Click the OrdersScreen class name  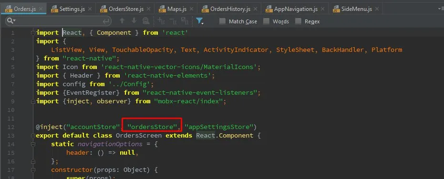(139, 136)
